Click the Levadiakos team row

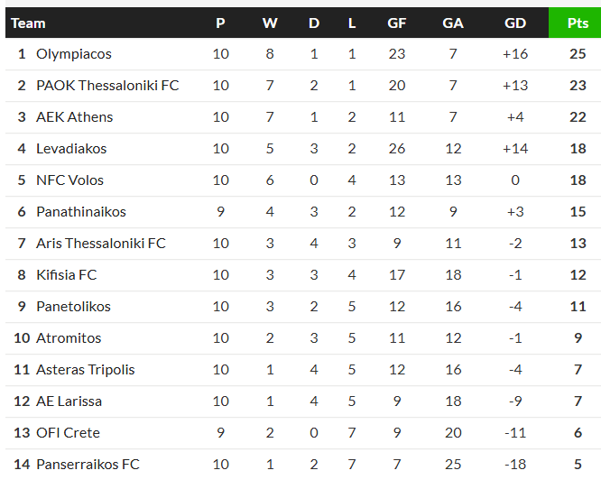pyautogui.click(x=71, y=149)
